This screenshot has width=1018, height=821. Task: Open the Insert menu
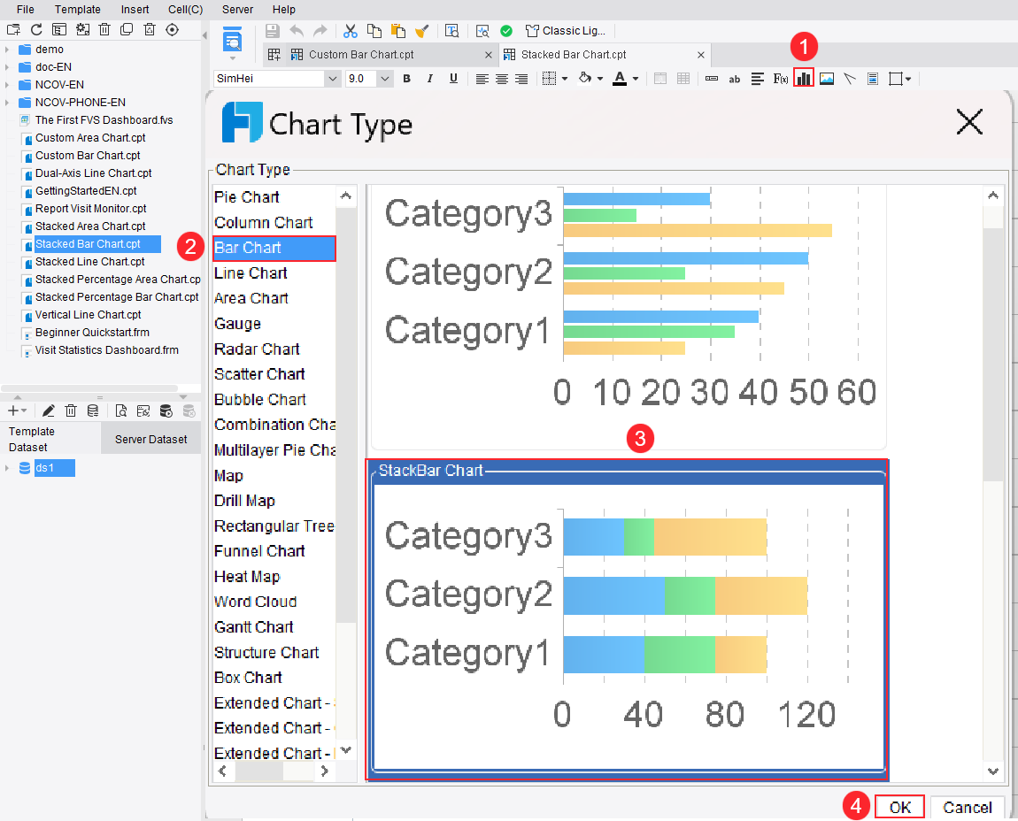click(135, 9)
